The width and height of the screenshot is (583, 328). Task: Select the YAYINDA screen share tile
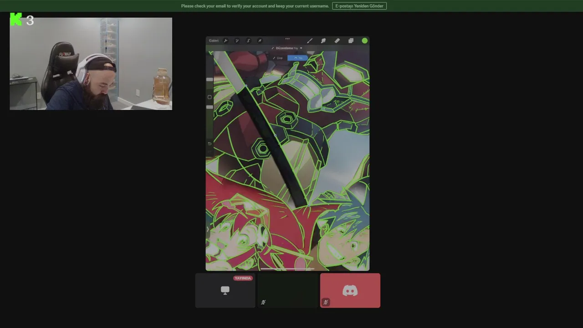[x=225, y=291]
